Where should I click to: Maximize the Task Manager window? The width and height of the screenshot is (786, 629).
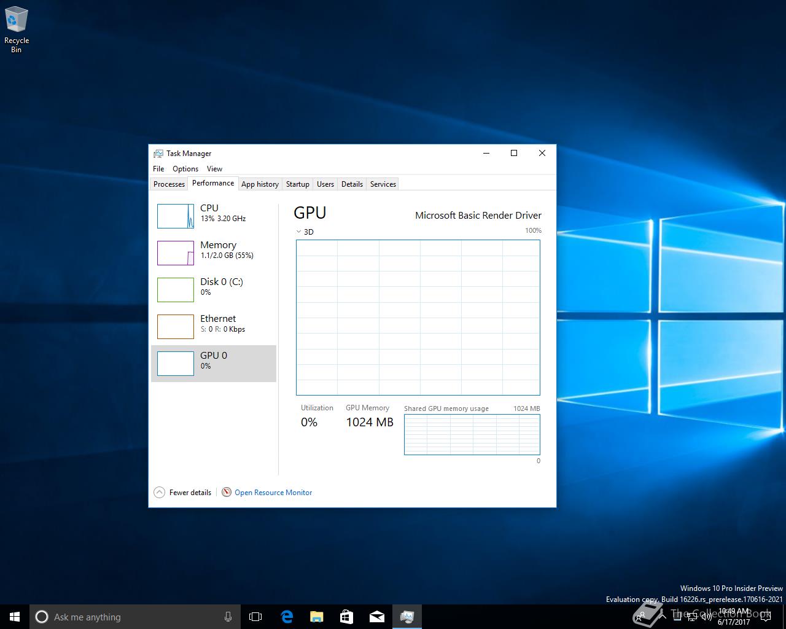514,154
